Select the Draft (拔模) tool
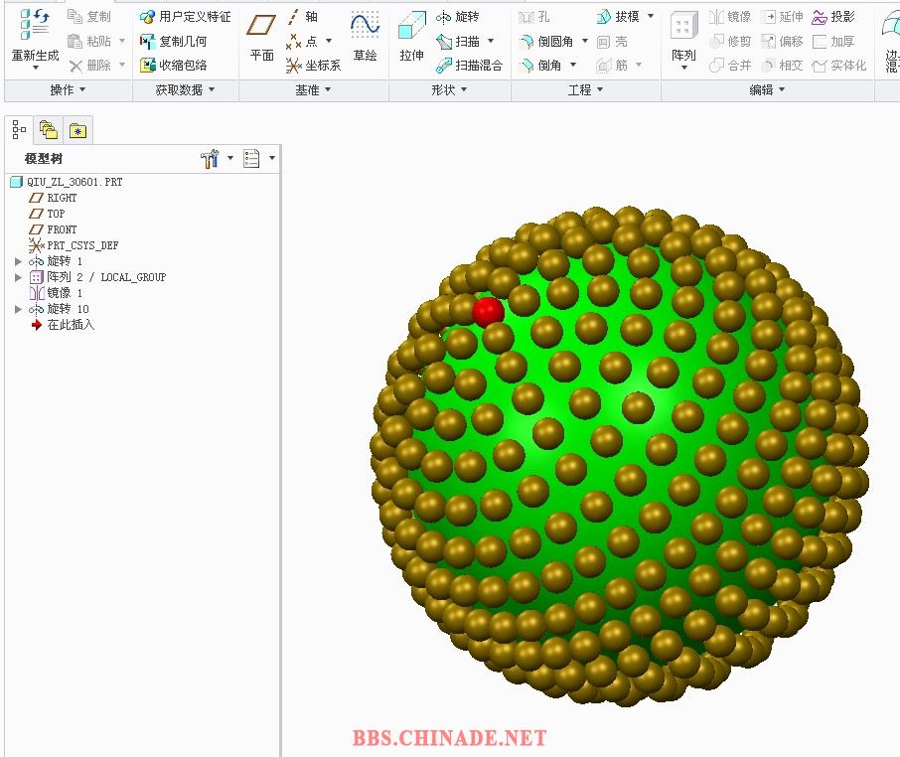 (x=618, y=17)
